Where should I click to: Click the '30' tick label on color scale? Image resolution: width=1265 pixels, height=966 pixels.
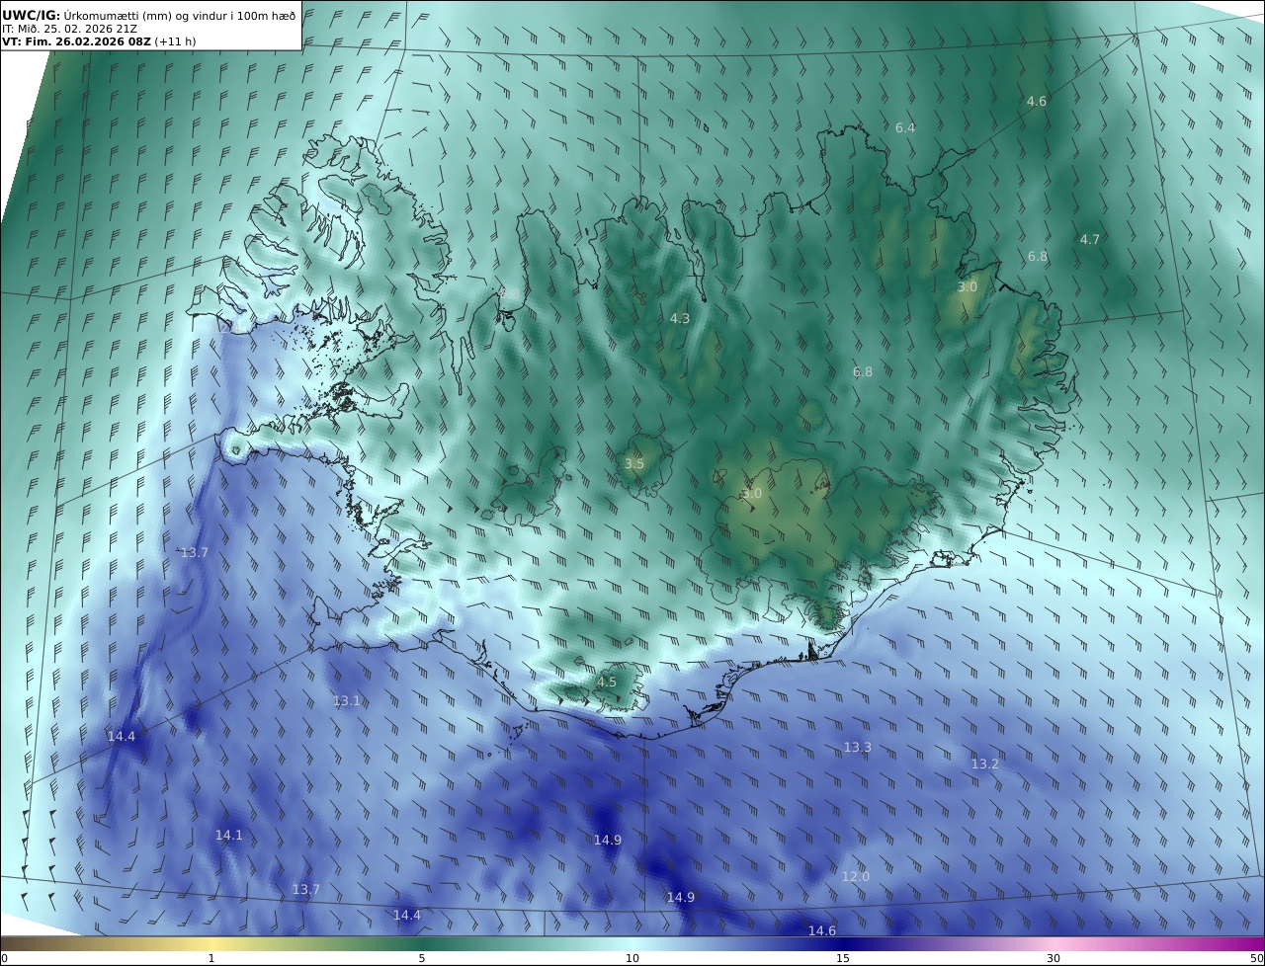[x=1054, y=958]
